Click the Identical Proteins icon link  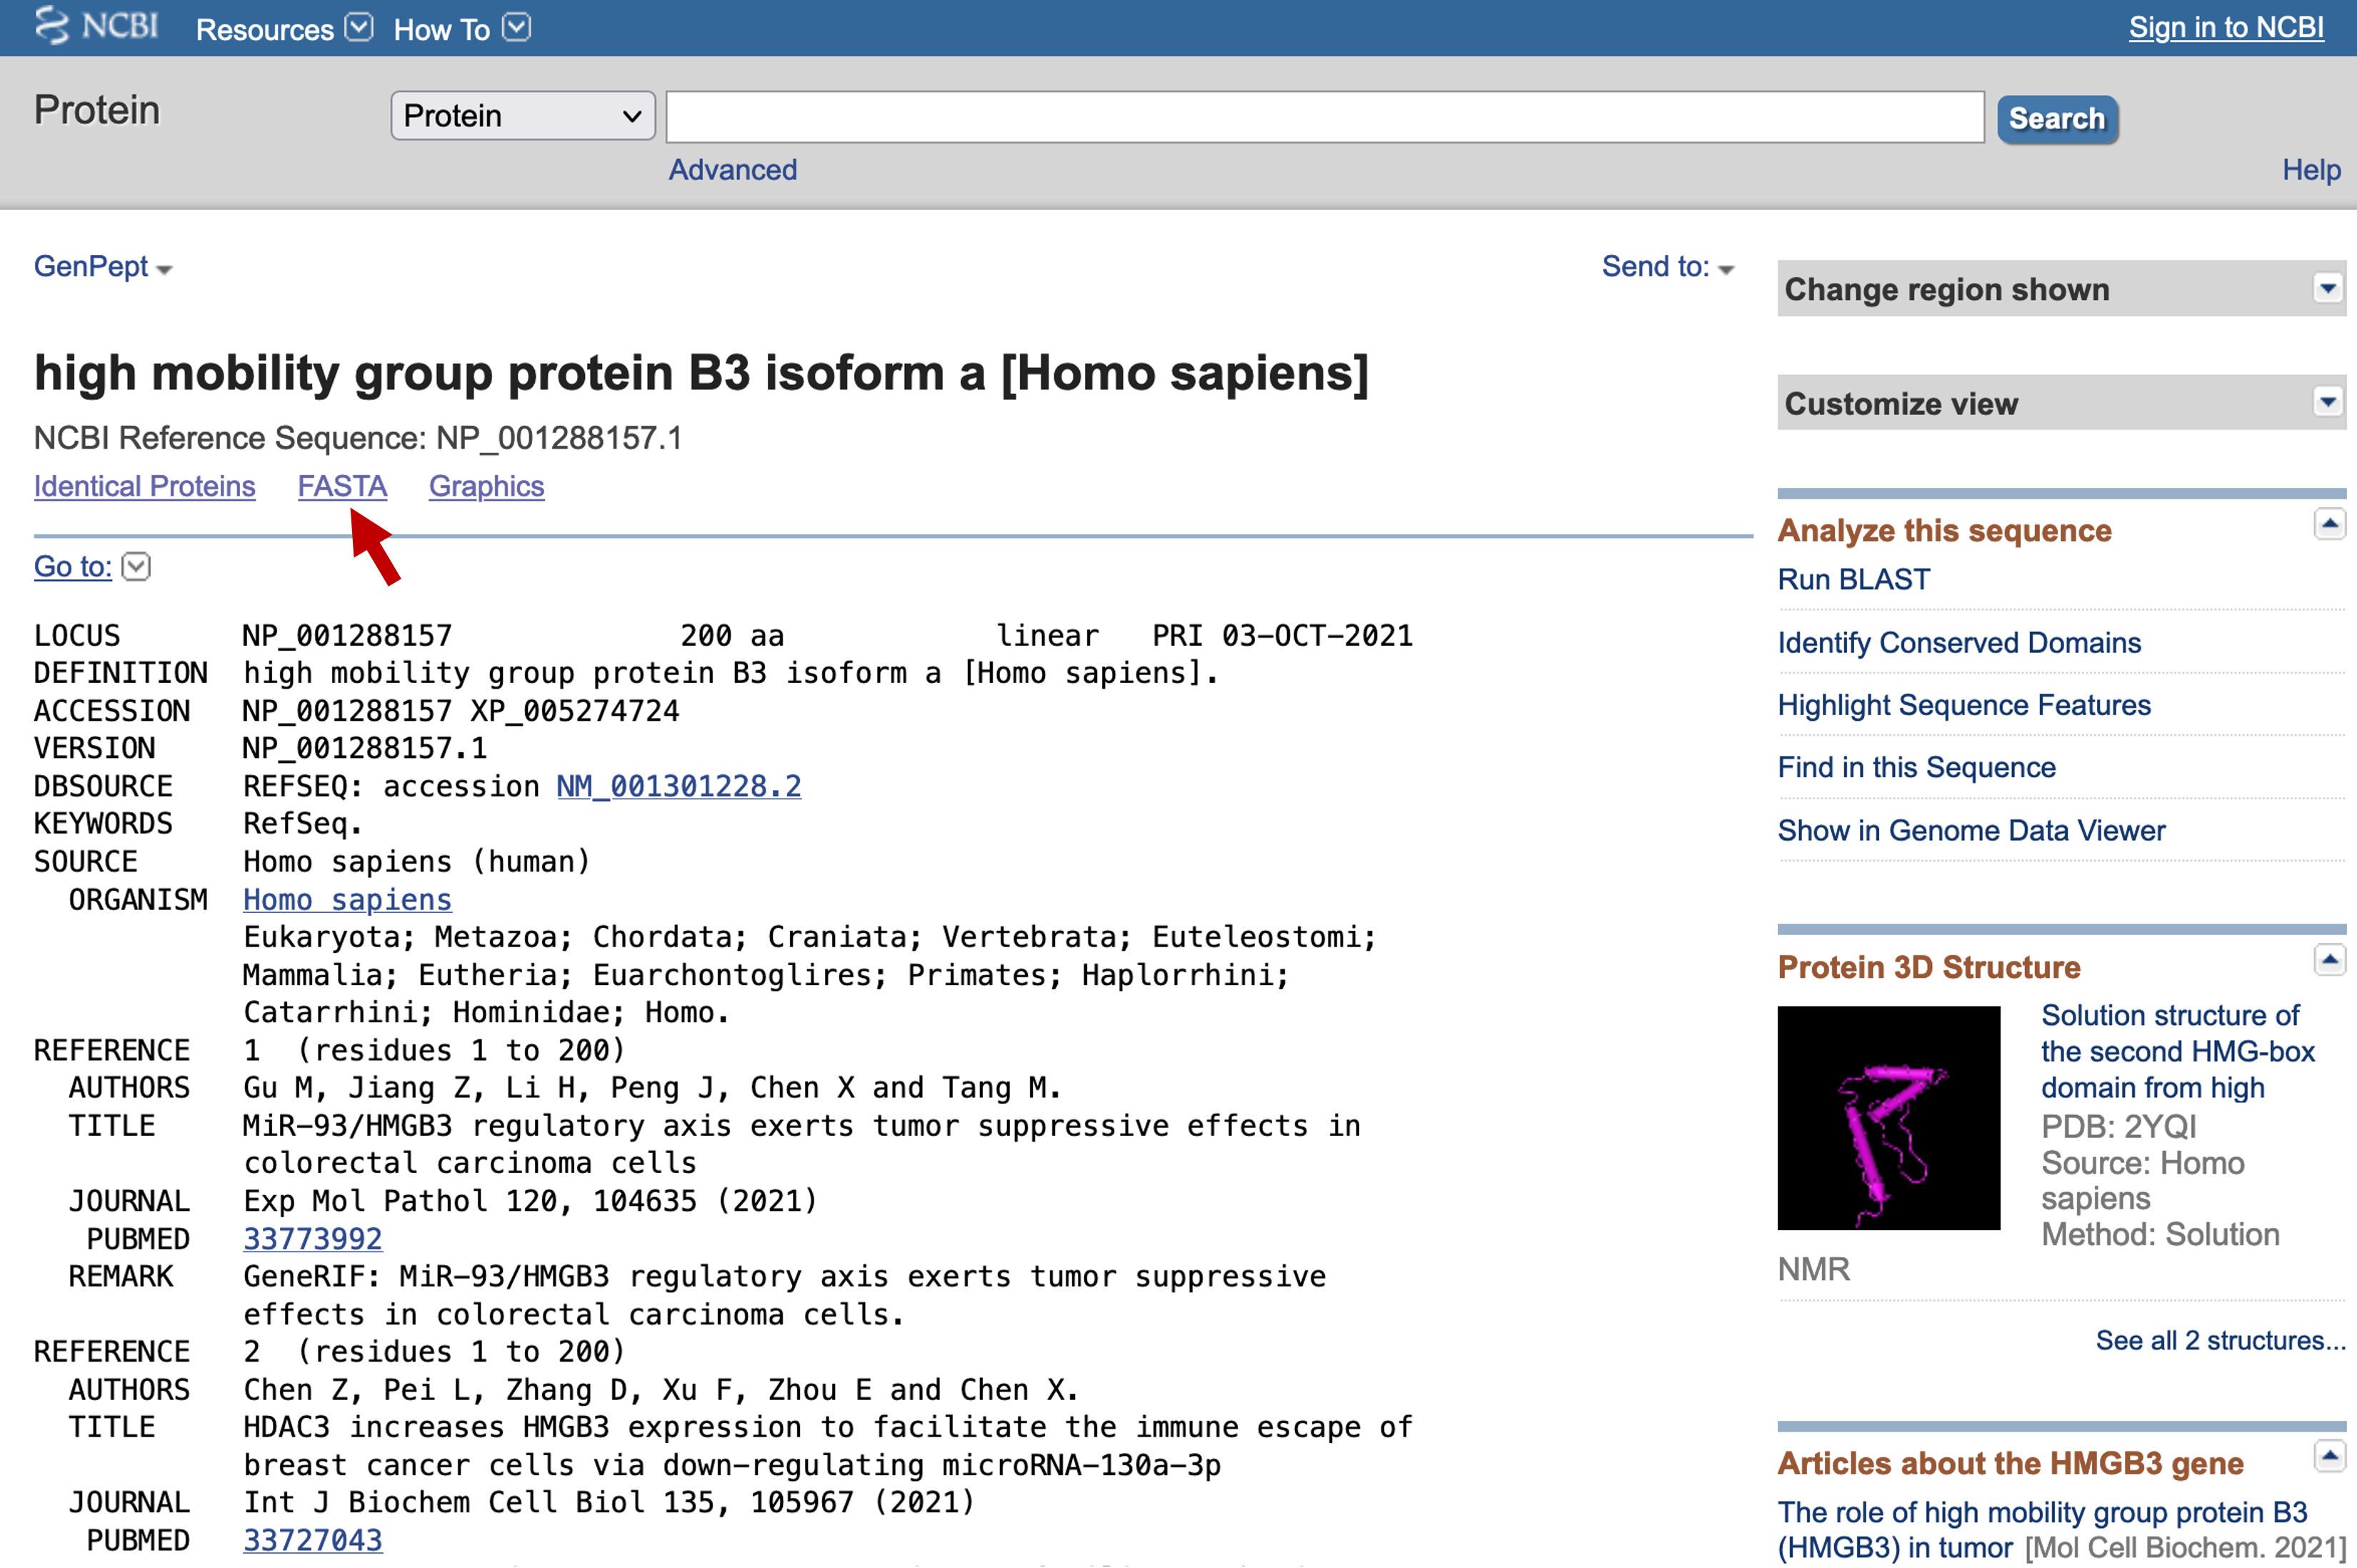pos(144,486)
